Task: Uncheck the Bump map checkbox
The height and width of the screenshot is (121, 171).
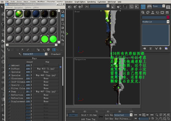Action: coord(10,91)
